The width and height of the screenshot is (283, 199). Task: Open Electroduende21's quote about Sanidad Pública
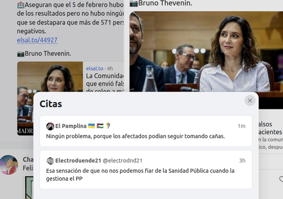pyautogui.click(x=140, y=175)
